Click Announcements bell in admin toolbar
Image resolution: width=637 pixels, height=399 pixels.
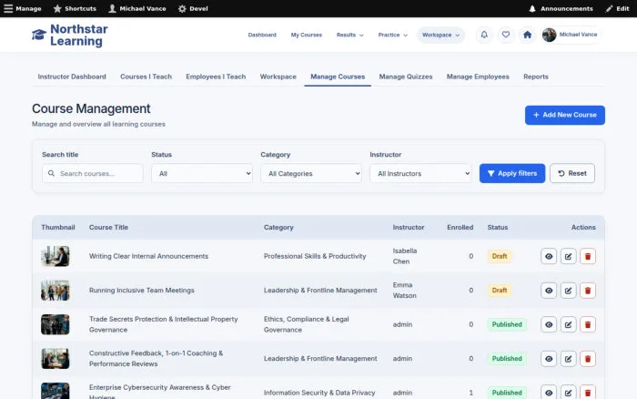click(x=561, y=8)
